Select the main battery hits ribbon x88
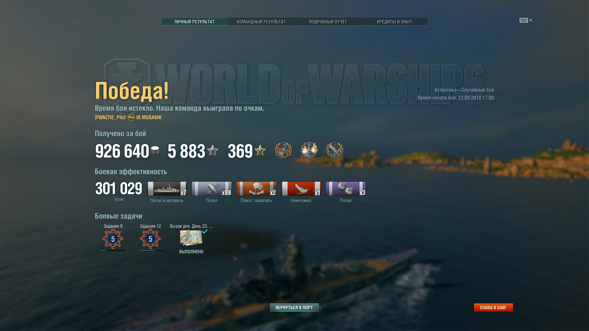589x331 pixels. [x=212, y=189]
